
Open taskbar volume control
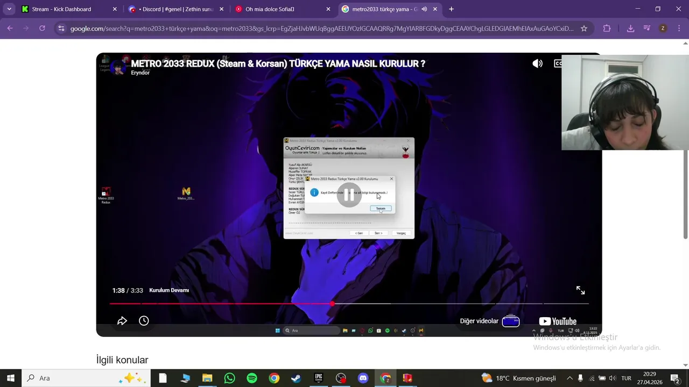pos(612,378)
